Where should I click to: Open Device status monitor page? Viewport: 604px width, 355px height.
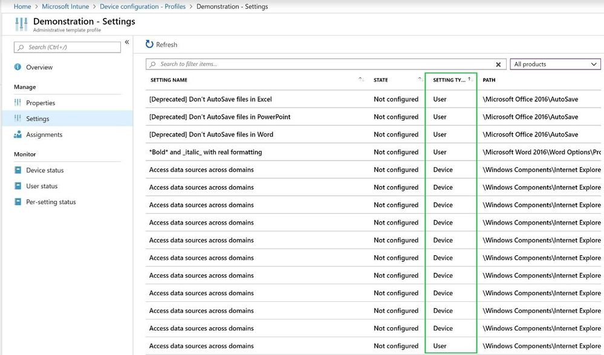(45, 170)
